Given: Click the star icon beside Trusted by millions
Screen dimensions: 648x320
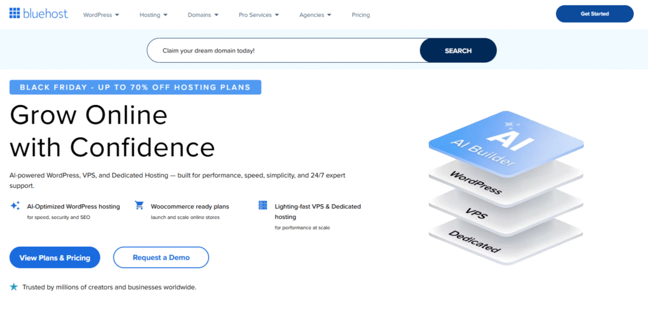Looking at the screenshot, I should click(14, 286).
